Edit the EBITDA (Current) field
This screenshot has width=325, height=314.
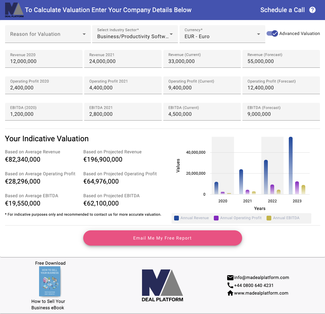[x=202, y=111]
